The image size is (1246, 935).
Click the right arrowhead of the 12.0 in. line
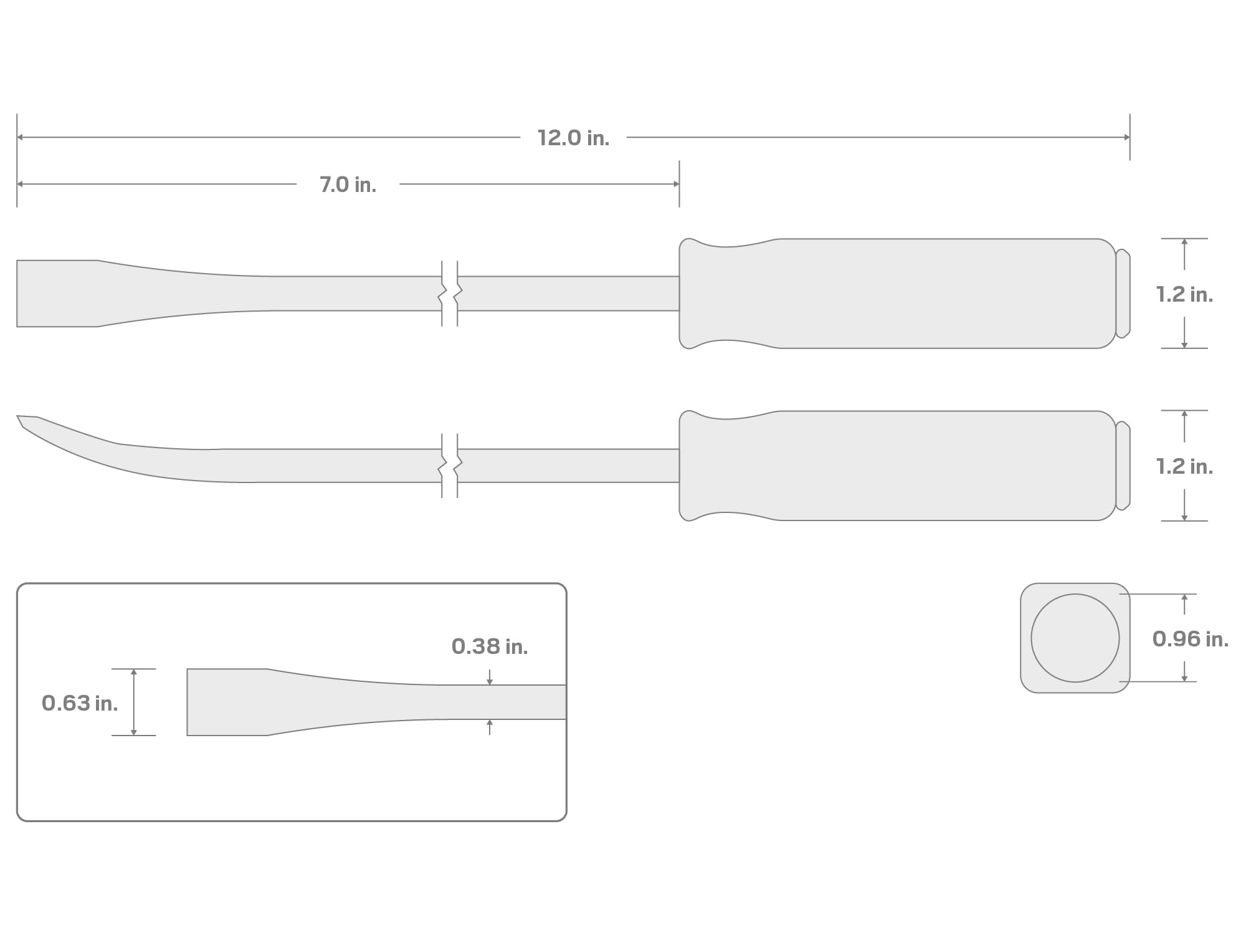tap(1126, 137)
